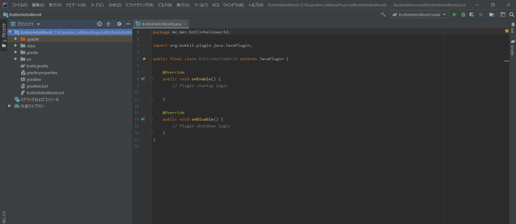Close the KotlinHelloWorld.java editor tab

coord(185,24)
